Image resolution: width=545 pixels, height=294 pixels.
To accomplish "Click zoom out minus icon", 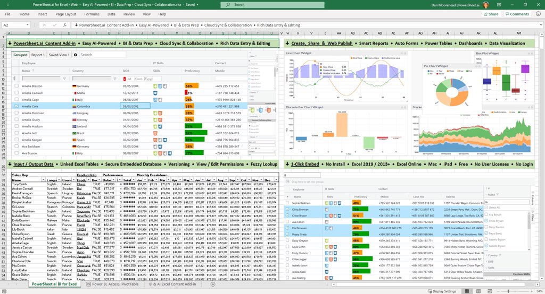I will 498,291.
